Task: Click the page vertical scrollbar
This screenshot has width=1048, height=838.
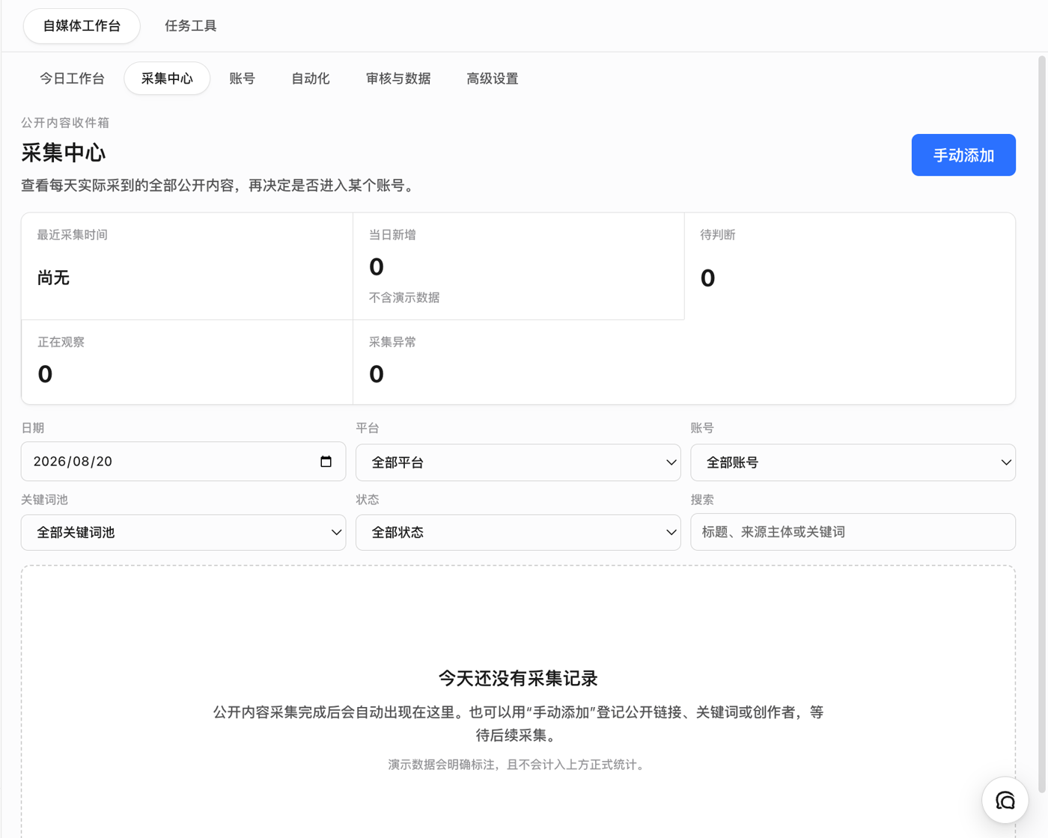Action: [x=1042, y=425]
